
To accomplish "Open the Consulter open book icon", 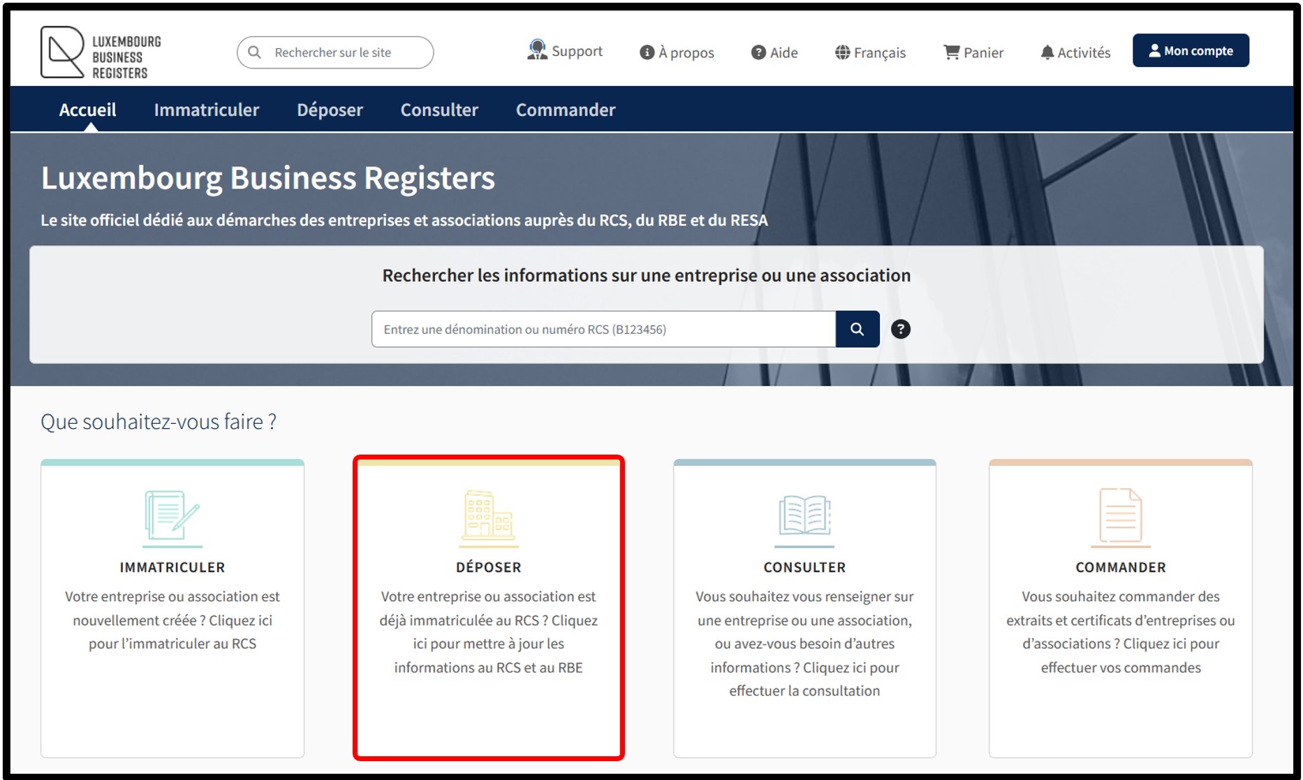I will 804,517.
